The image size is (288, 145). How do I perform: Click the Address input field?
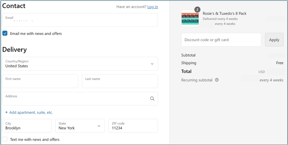[x=80, y=99]
